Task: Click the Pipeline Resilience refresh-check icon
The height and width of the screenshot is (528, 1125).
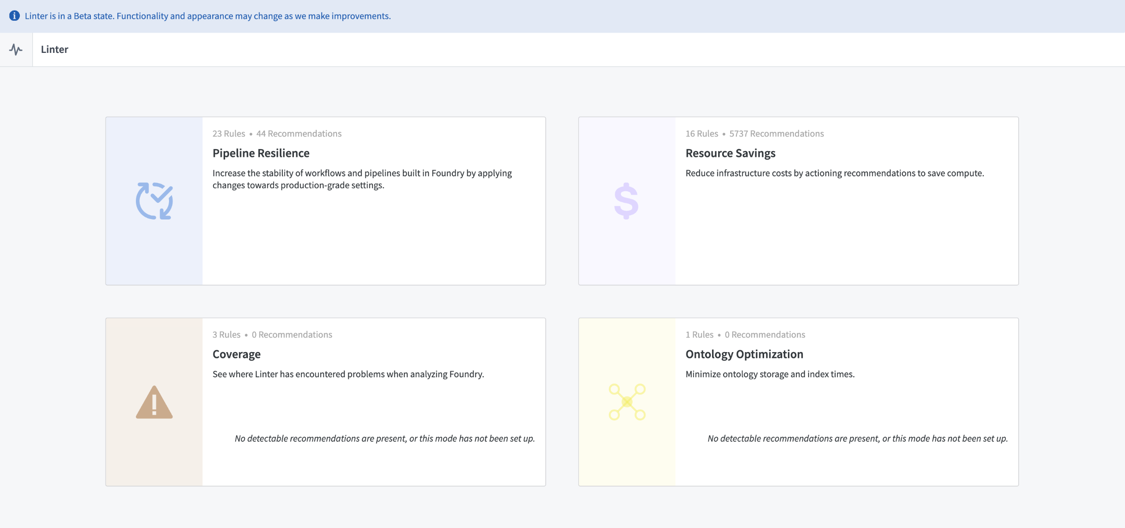Action: point(154,201)
